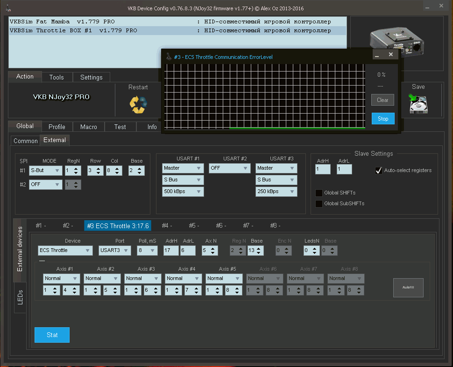Image resolution: width=453 pixels, height=367 pixels.
Task: Click the Restart recycle icon
Action: coord(138,104)
